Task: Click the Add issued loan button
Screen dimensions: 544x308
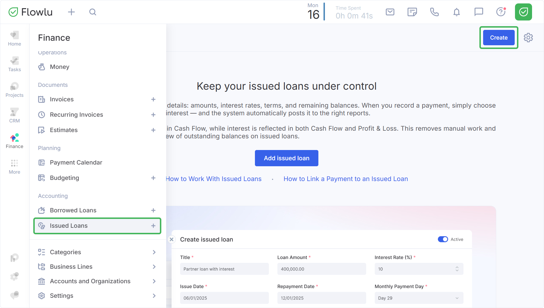Action: (x=287, y=158)
